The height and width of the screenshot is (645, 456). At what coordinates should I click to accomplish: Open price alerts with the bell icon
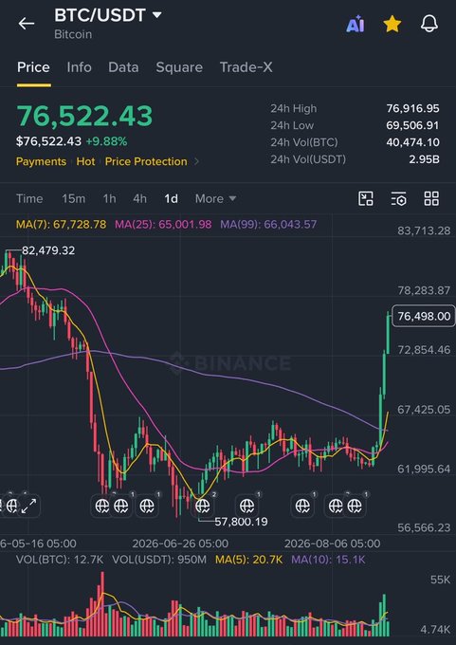429,24
